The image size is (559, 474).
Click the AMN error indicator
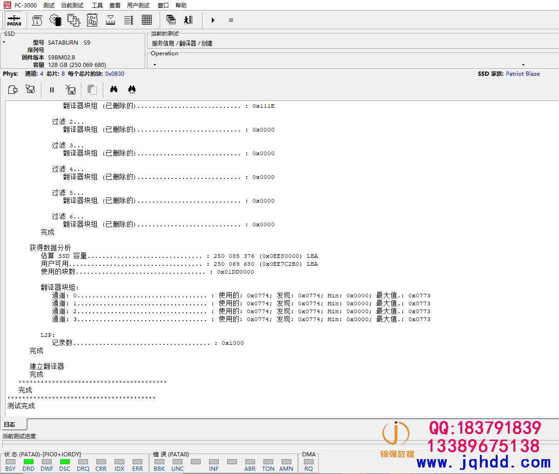(x=287, y=462)
